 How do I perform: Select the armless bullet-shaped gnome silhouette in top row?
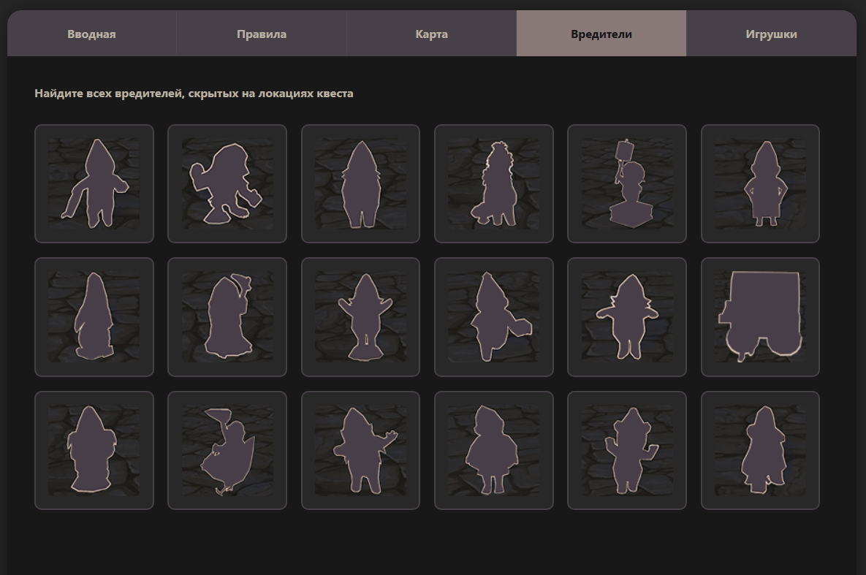(360, 183)
